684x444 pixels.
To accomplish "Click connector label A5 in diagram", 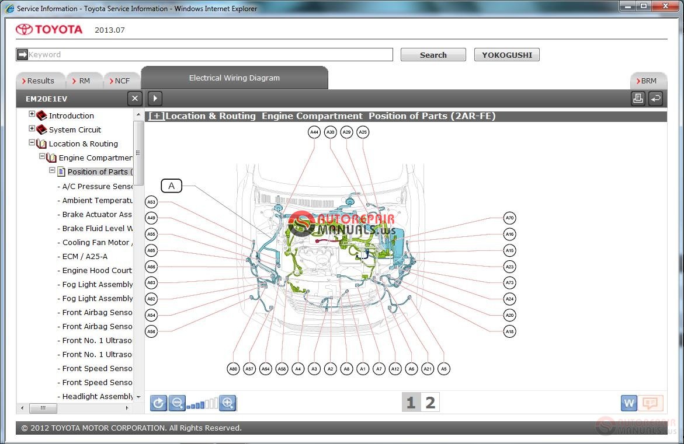I will pos(444,369).
